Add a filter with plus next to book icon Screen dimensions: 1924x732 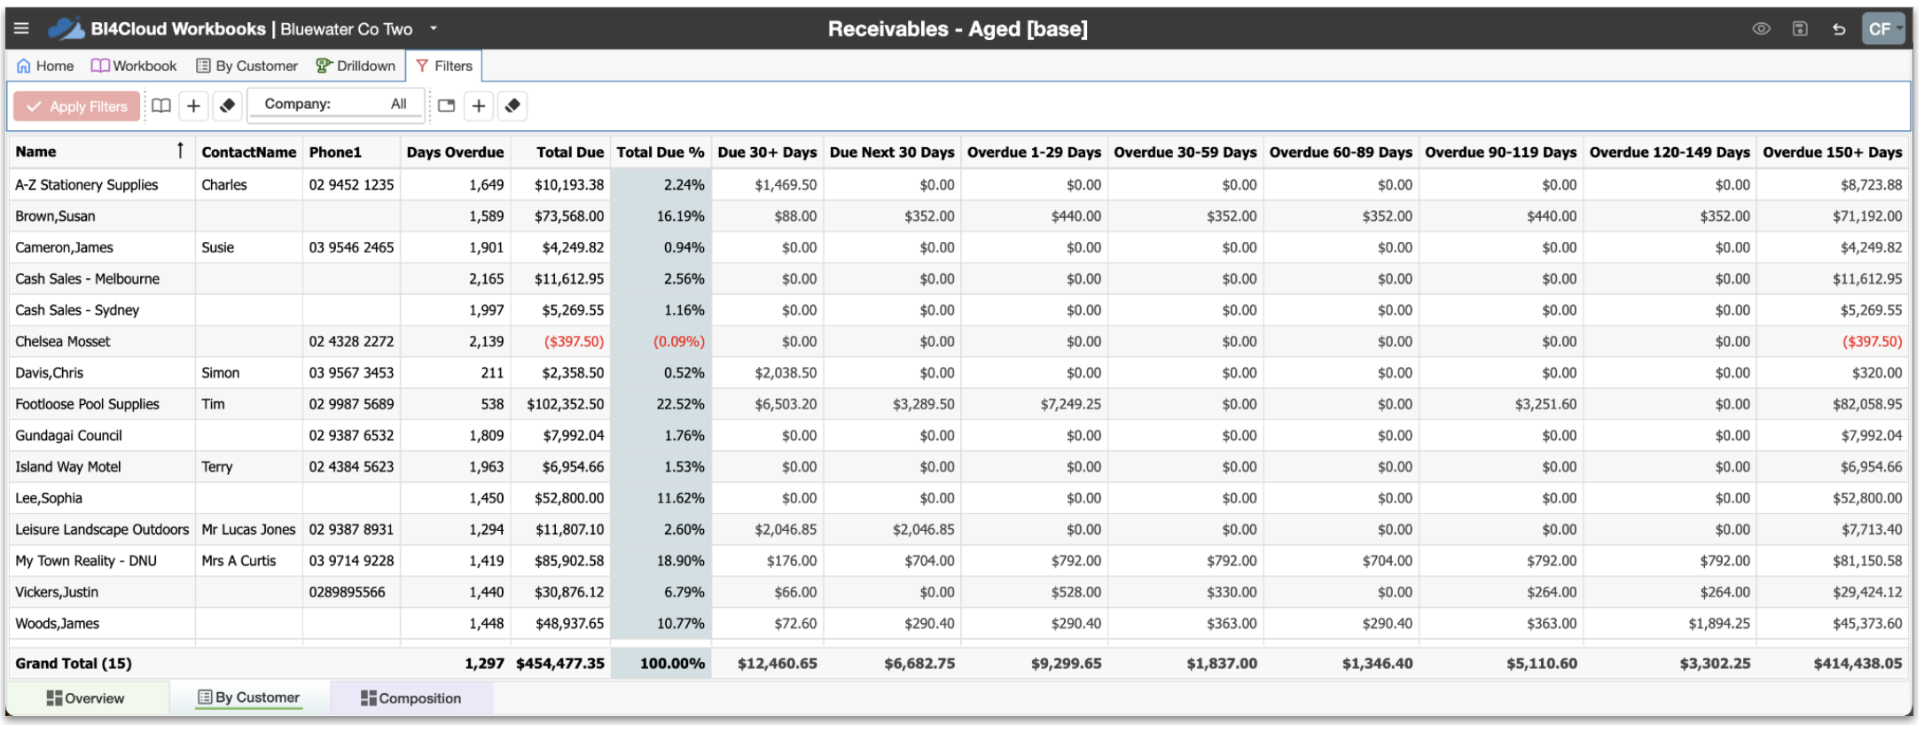193,105
